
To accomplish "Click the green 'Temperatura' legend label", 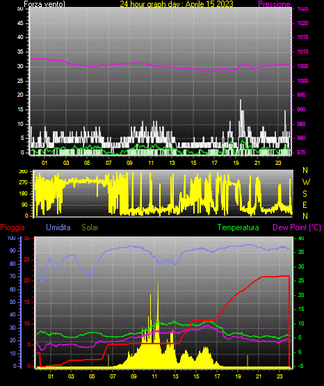I will [x=238, y=227].
